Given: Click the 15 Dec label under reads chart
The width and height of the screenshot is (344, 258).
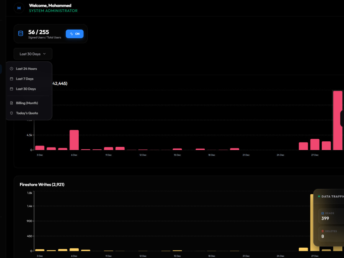Looking at the screenshot, I should click(177, 155).
